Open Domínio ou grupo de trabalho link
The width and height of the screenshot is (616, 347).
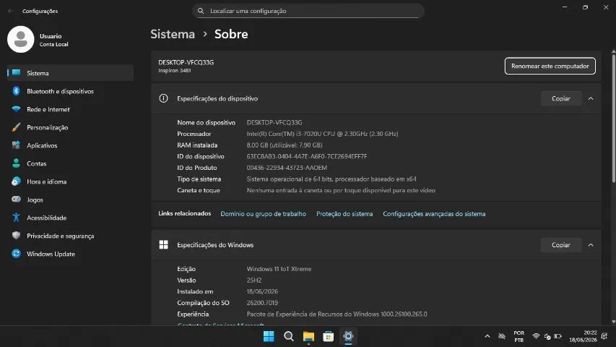point(263,214)
